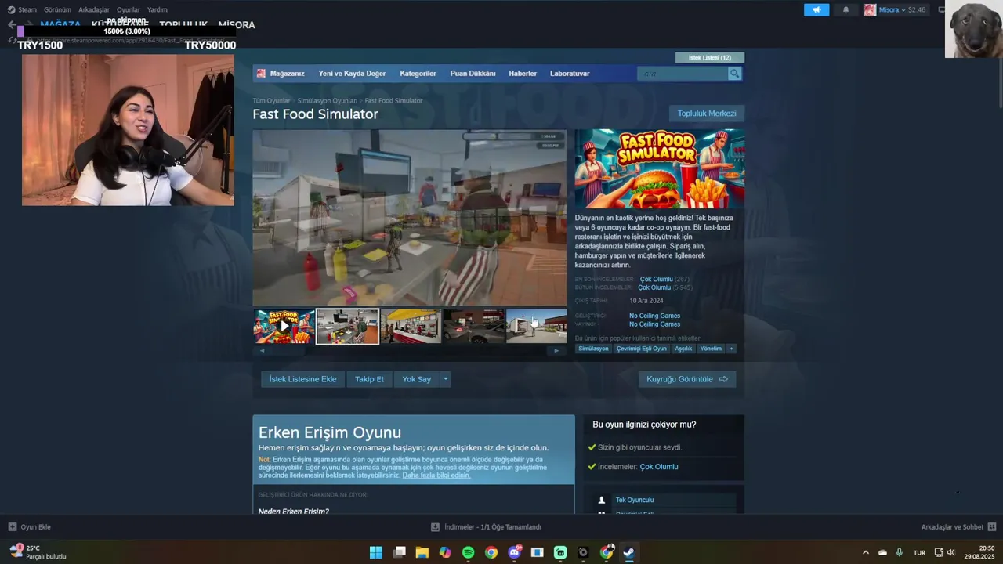This screenshot has height=564, width=1003.
Task: Click the announcements megaphone button
Action: pos(816,10)
